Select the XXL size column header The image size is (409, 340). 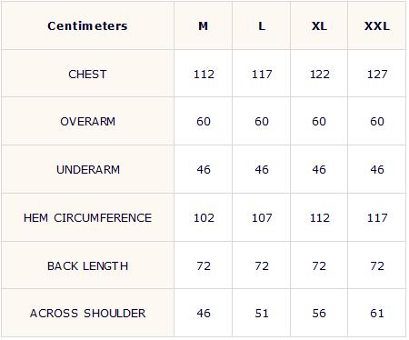pyautogui.click(x=377, y=26)
